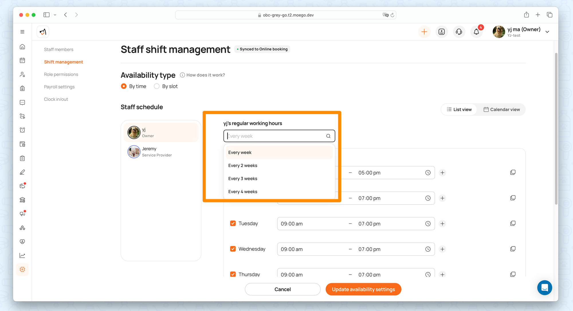Expand the yj ma account menu chevron
This screenshot has height=311, width=573.
coord(547,32)
